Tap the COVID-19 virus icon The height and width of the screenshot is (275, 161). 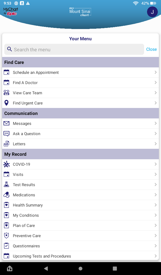pyautogui.click(x=6, y=164)
